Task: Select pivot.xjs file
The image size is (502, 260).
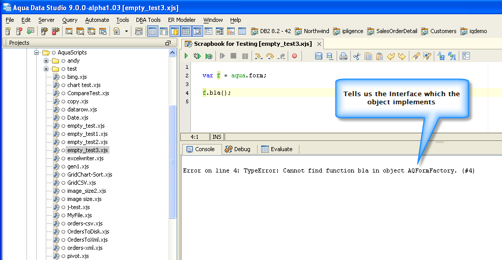Action: [x=78, y=256]
